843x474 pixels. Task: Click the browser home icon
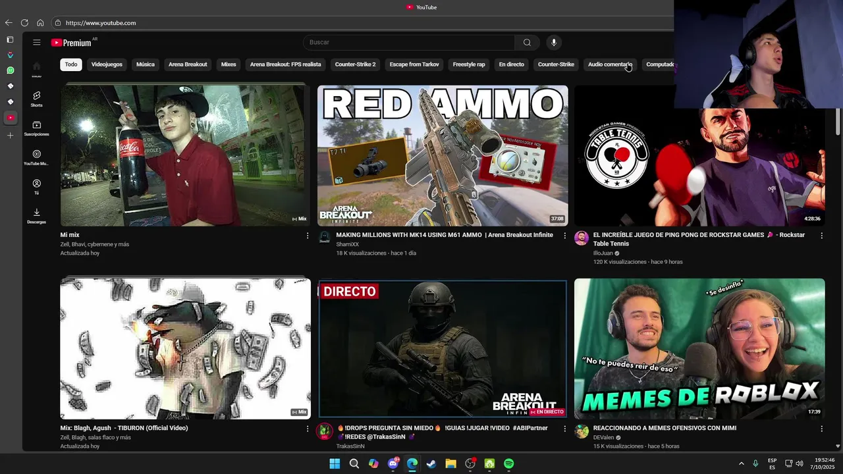[x=40, y=23]
